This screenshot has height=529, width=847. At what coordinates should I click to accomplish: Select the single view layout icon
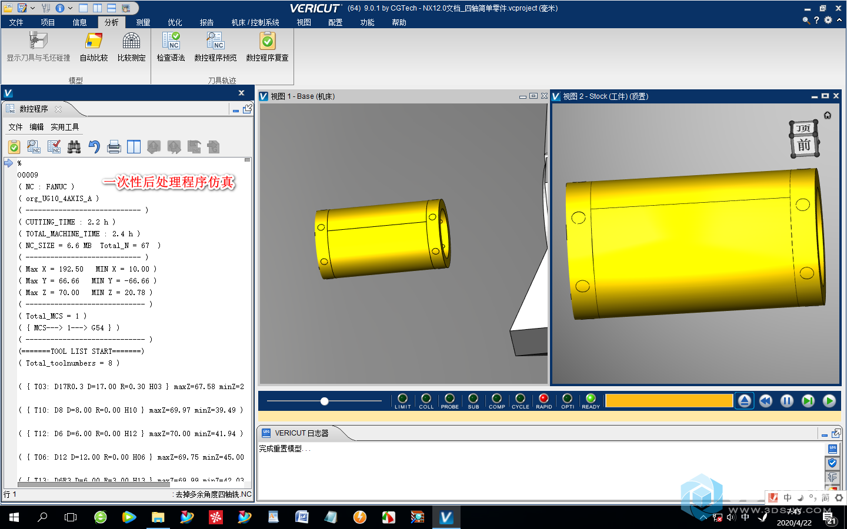[83, 8]
